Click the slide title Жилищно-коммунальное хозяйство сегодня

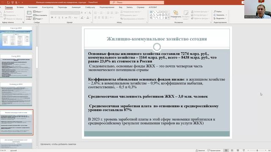pos(157,39)
